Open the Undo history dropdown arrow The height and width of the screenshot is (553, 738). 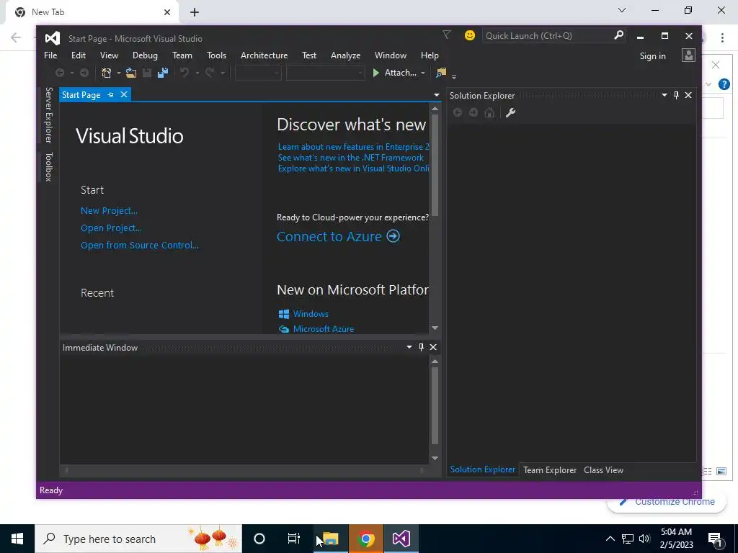(x=197, y=73)
